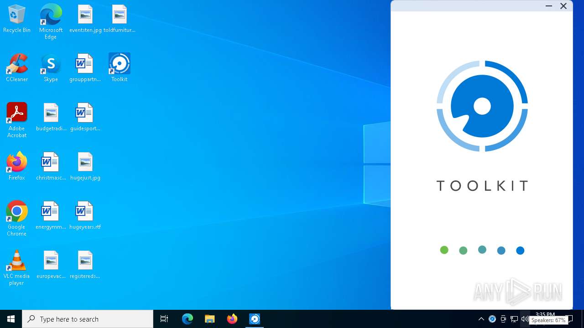The height and width of the screenshot is (328, 584).
Task: Select the christmasc... Word document
Action: (51, 166)
